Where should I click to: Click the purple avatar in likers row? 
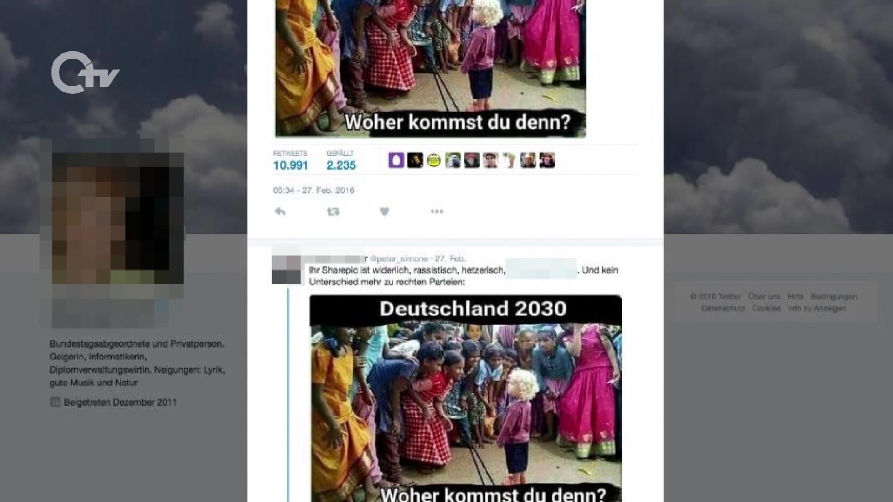396,160
